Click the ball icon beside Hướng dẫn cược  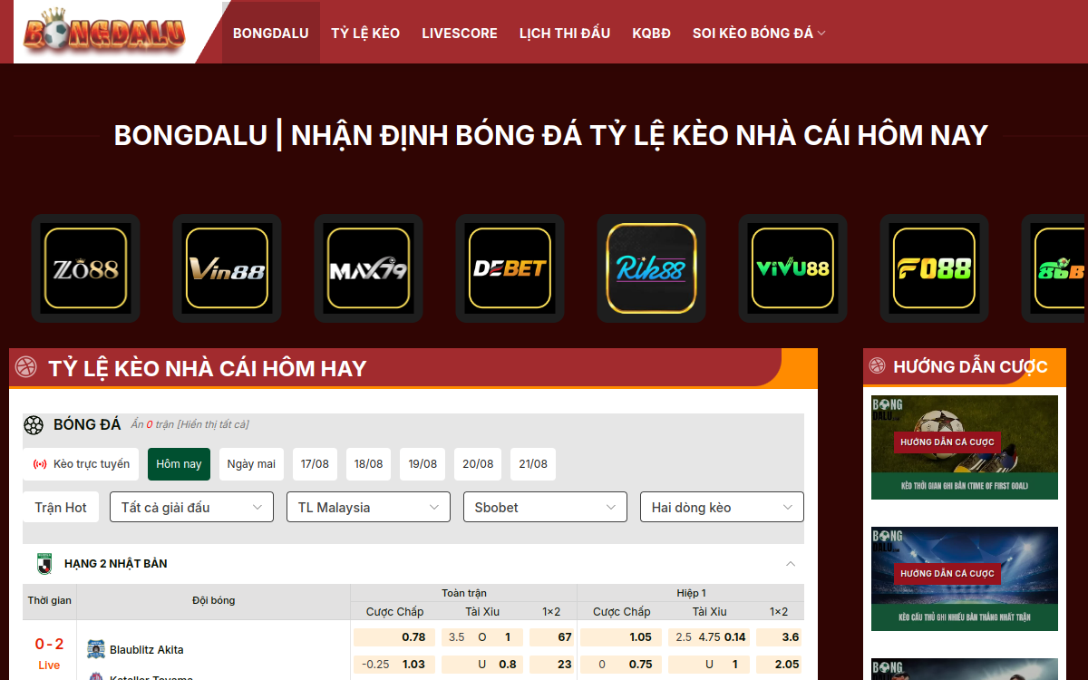[x=877, y=365]
